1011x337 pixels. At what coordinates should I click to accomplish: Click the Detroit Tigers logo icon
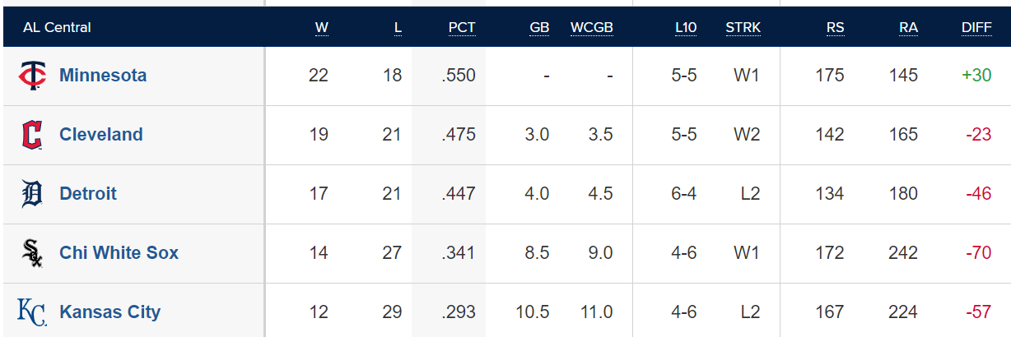click(x=32, y=194)
